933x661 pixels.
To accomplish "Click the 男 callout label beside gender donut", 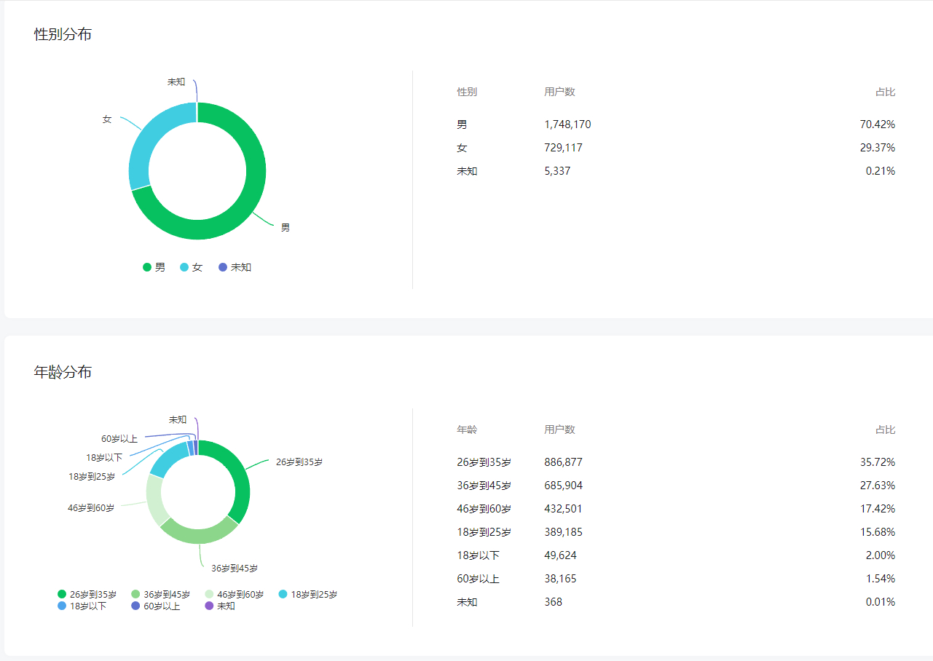I will click(286, 228).
